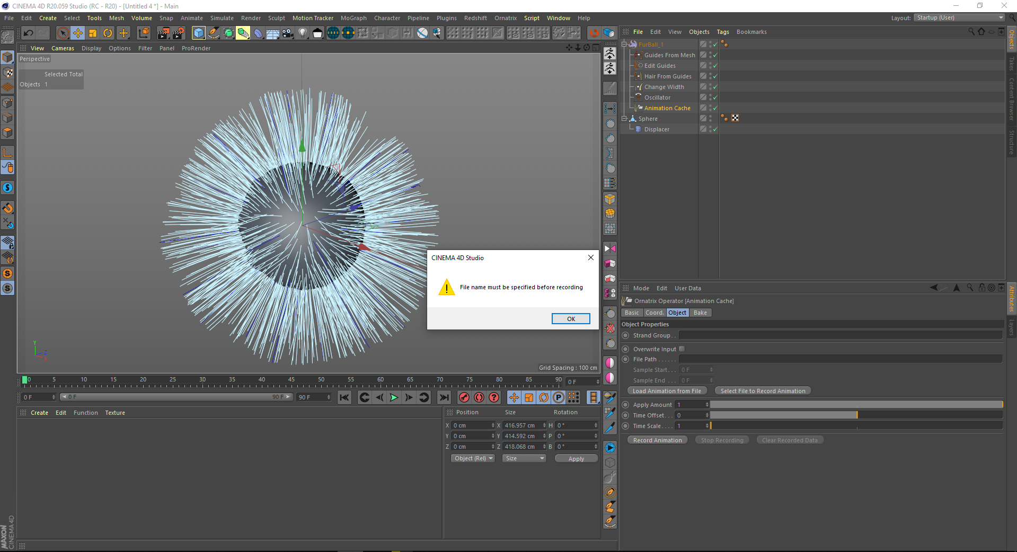
Task: Open the Object (Rel) coordinate dropdown
Action: (x=473, y=458)
